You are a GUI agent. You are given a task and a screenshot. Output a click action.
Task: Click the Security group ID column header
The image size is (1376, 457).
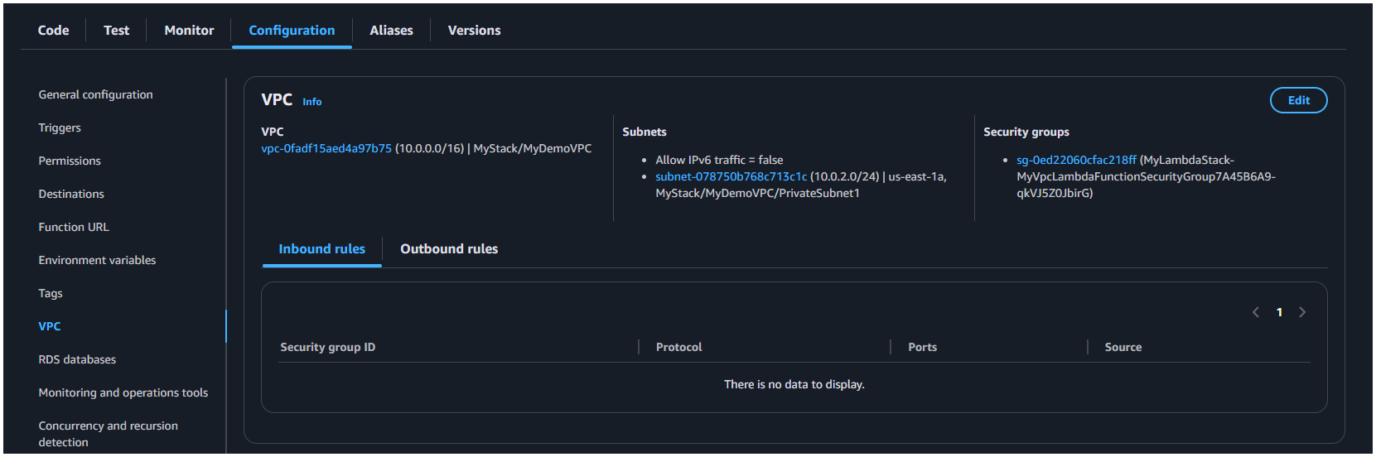click(x=327, y=347)
